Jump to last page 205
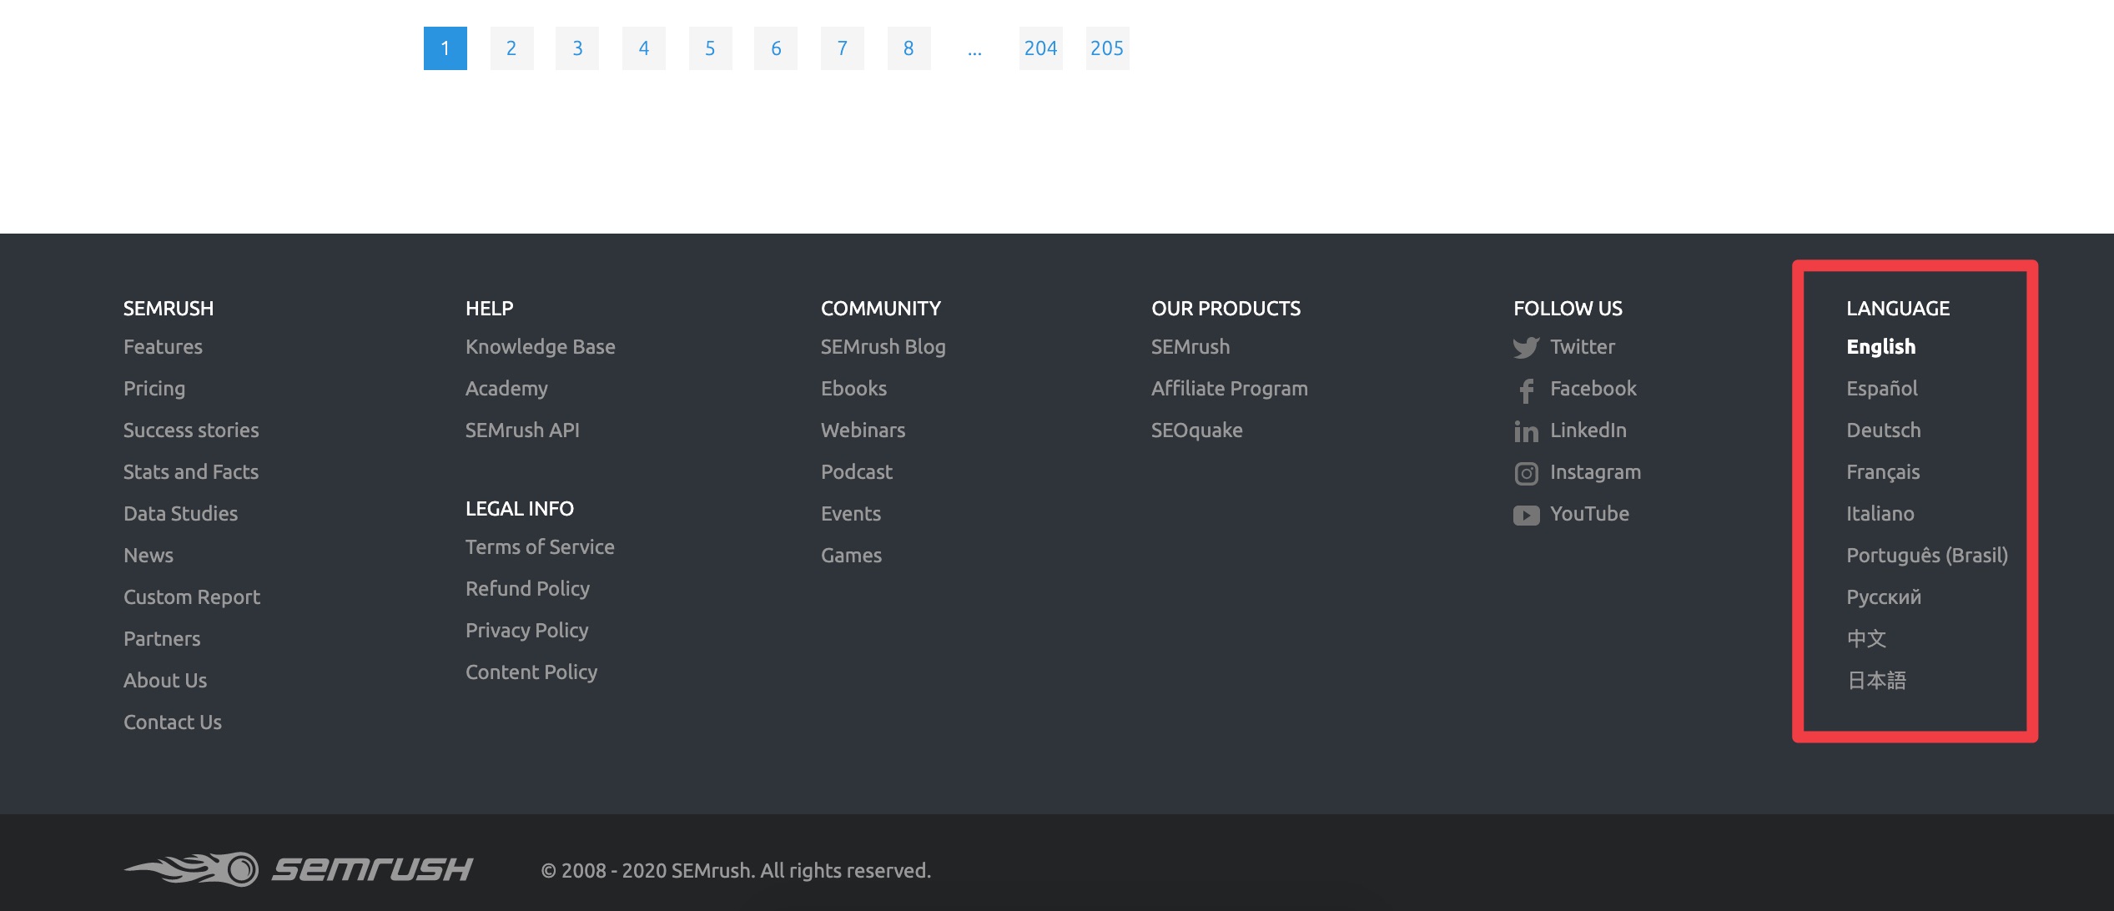This screenshot has height=911, width=2114. [1107, 48]
